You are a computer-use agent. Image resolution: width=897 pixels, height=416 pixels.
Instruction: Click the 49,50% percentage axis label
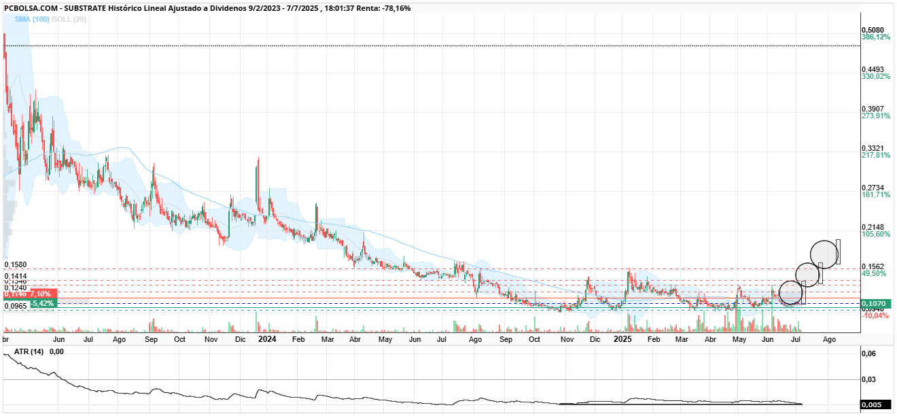874,273
